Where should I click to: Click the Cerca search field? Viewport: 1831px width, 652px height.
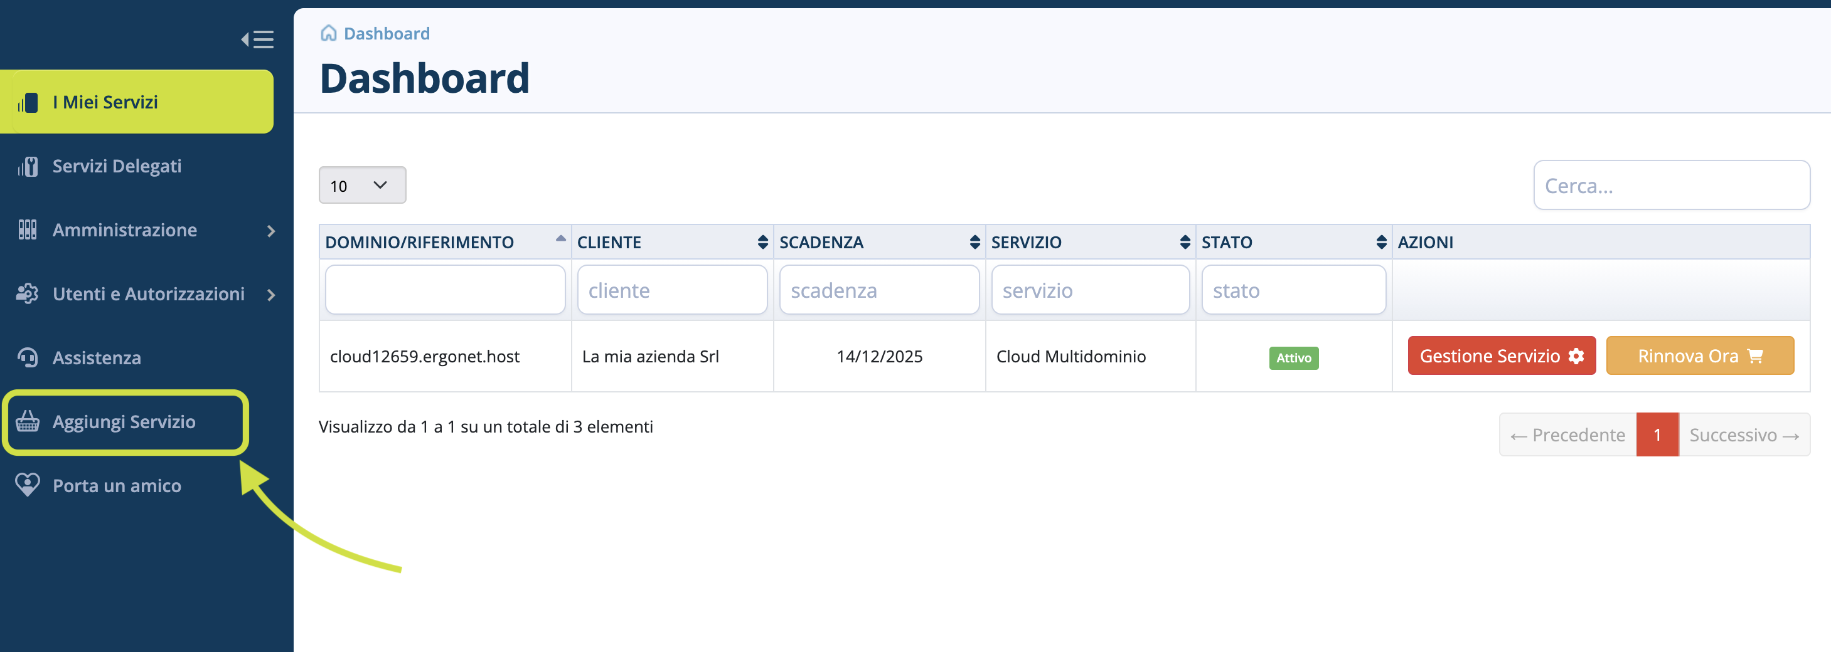[1670, 186]
